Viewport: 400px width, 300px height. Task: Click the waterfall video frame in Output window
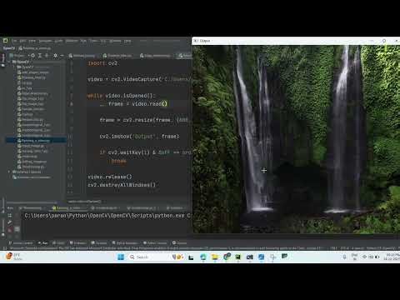click(296, 139)
